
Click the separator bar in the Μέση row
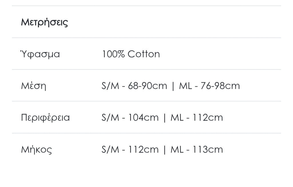[x=173, y=86]
